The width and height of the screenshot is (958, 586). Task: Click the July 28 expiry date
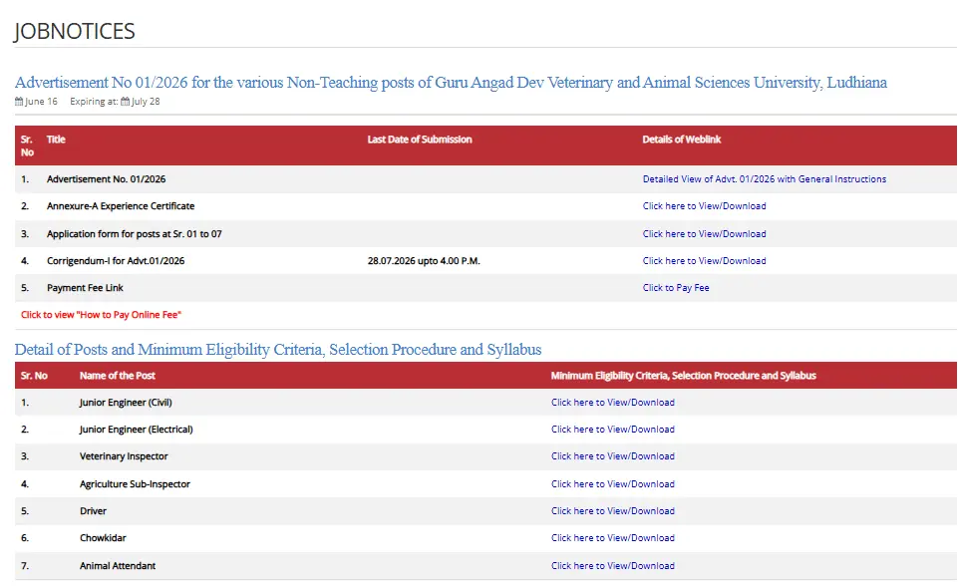146,102
